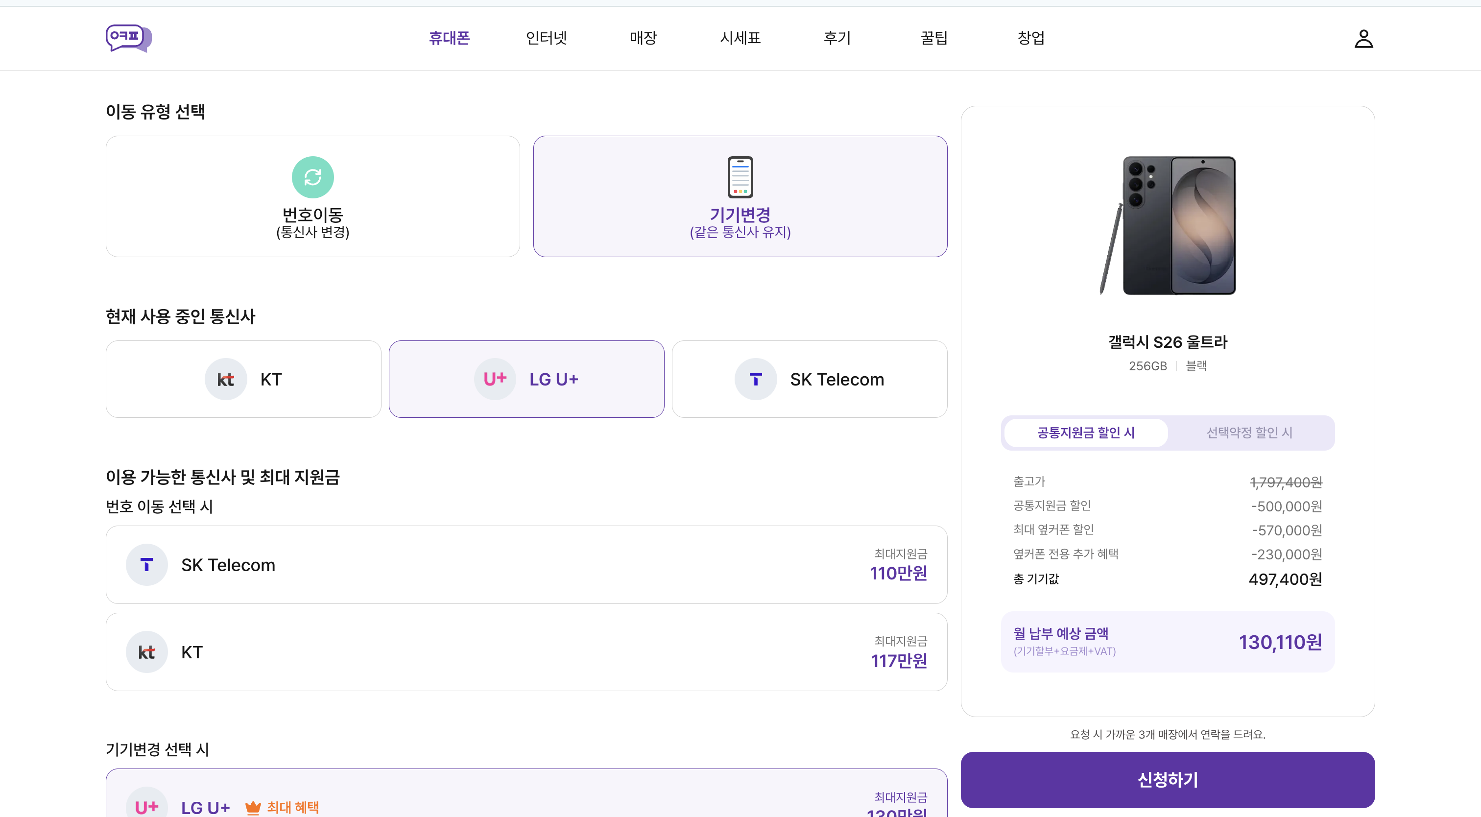Viewport: 1481px width, 817px height.
Task: Choose SK Telecom as current carrier
Action: tap(810, 379)
